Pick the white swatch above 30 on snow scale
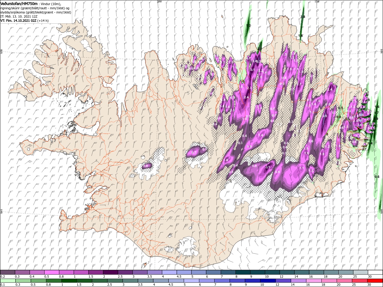 click(376, 272)
